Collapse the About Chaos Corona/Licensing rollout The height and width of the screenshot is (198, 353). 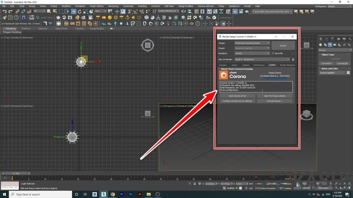pos(237,69)
